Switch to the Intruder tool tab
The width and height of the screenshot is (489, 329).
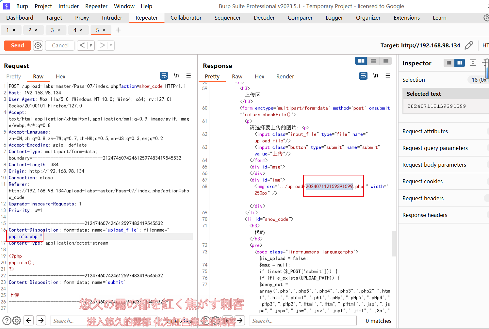tap(112, 18)
